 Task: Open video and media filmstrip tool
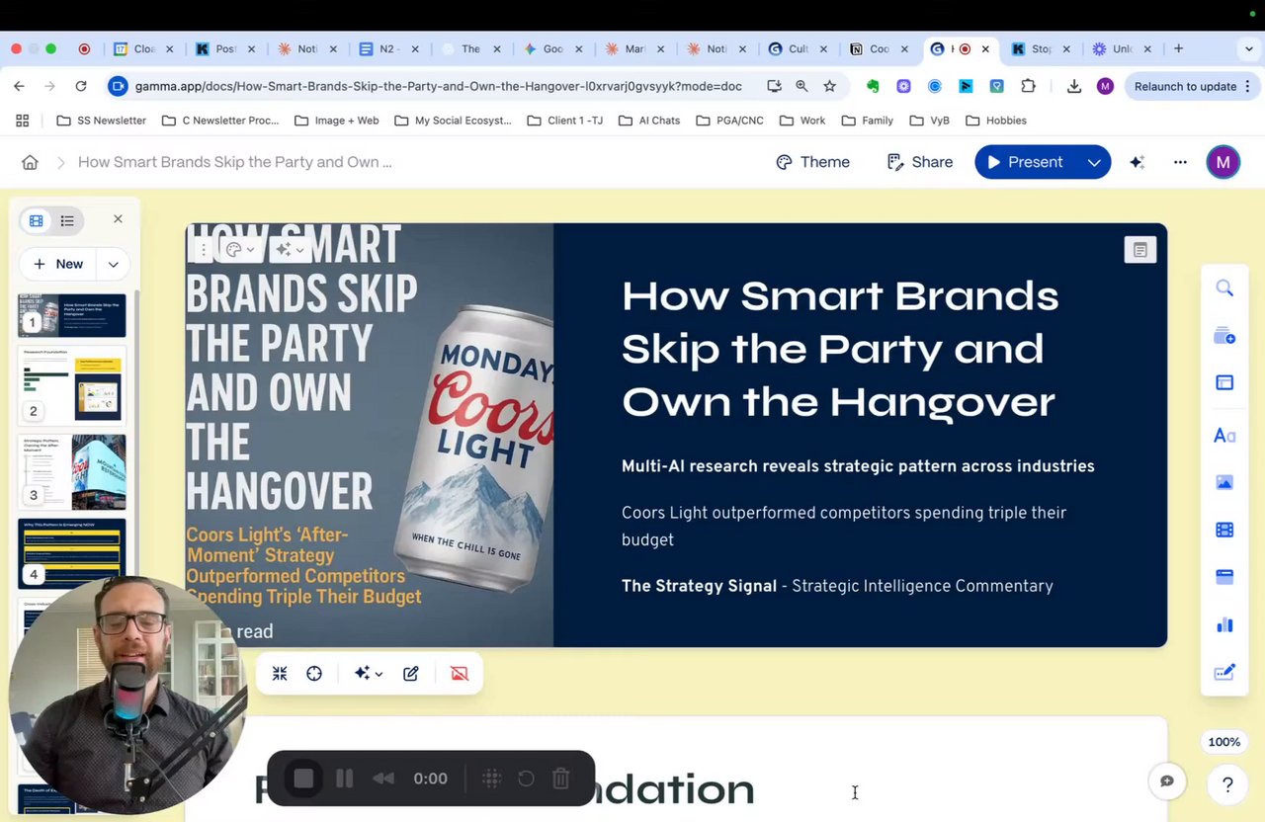point(1224,530)
